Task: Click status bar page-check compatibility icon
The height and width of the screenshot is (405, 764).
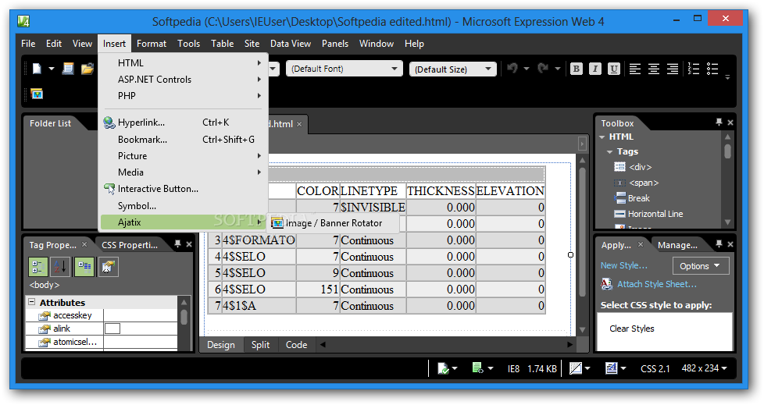Action: pos(443,368)
